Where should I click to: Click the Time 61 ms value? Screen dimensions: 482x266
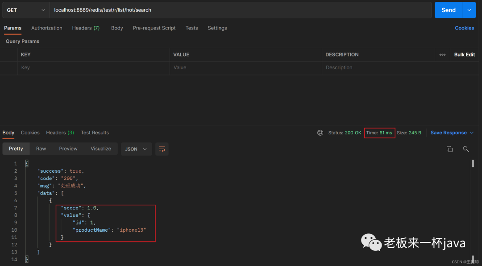pos(379,133)
